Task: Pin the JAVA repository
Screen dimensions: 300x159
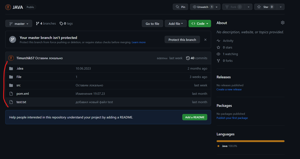Action: tap(180, 7)
